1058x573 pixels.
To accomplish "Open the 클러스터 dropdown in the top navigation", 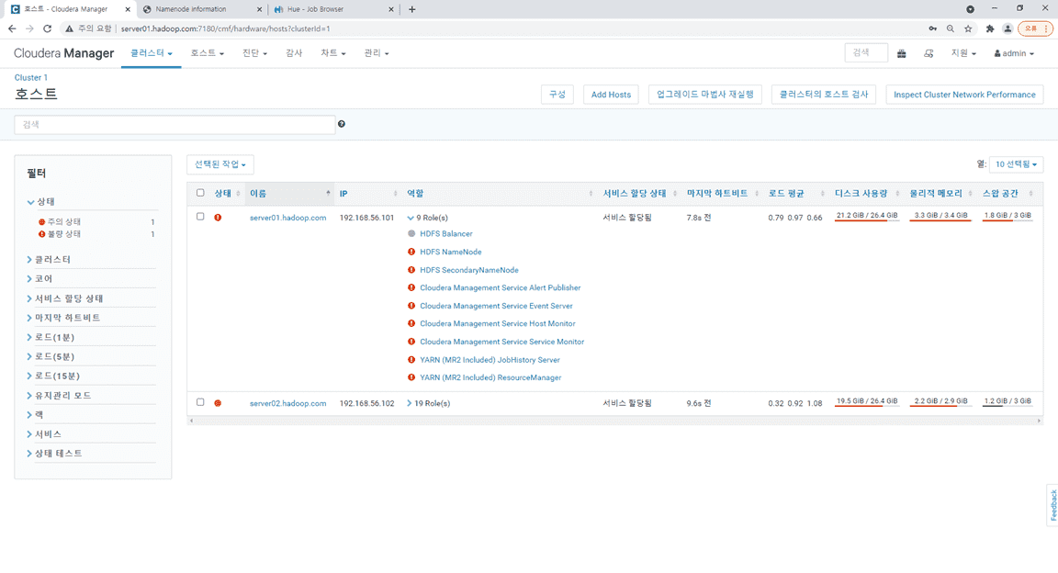I will pos(152,53).
